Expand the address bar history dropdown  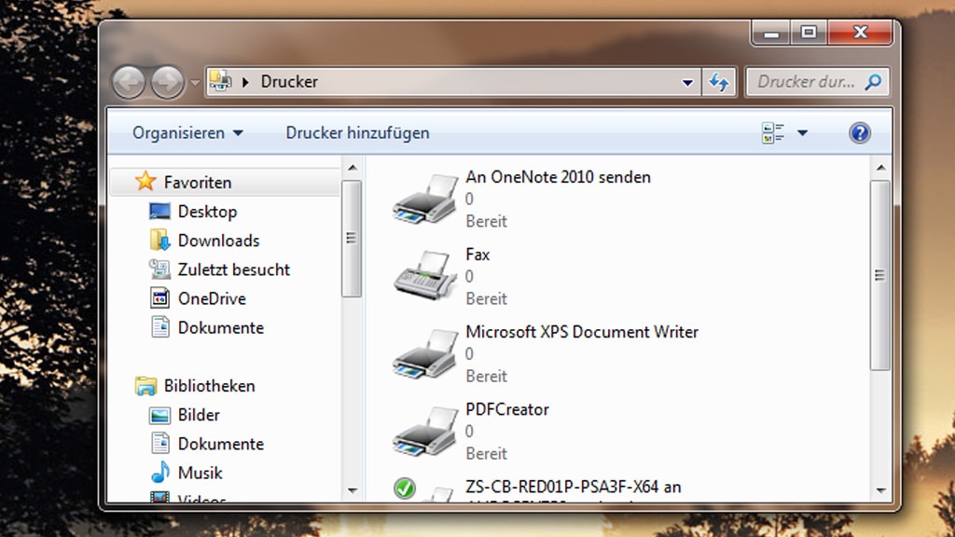coord(687,82)
